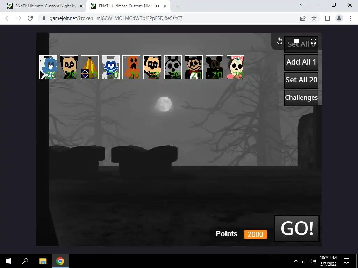Restart the game with the reload overlay icon
358x268 pixels.
(279, 42)
